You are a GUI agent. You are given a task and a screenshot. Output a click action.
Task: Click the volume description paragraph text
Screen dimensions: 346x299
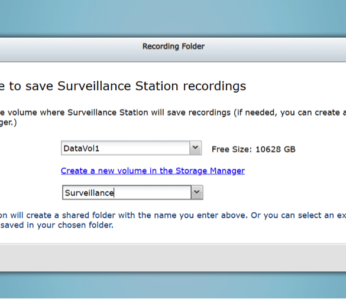point(173,117)
